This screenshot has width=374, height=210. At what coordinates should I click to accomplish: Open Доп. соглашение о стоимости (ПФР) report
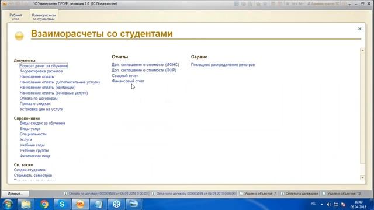144,70
